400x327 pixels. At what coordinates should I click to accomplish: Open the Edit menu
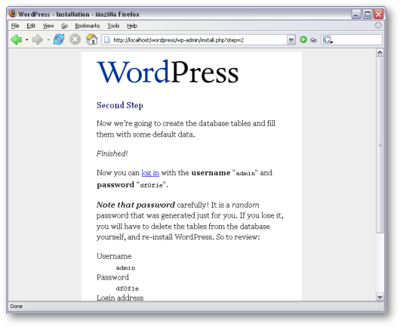pos(31,26)
